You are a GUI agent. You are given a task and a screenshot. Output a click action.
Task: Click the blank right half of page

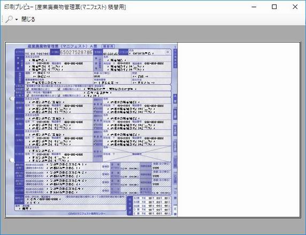coord(239,129)
